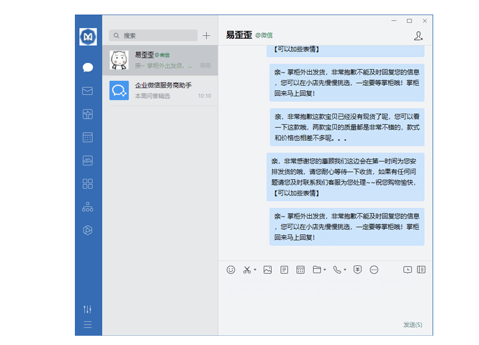
Task: Click the scissors screenshot tool
Action: pos(247,270)
